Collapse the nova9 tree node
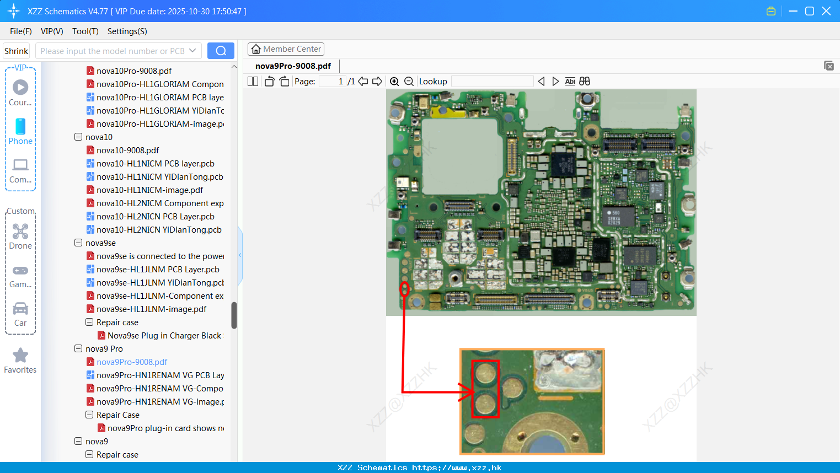840x473 pixels. tap(78, 441)
